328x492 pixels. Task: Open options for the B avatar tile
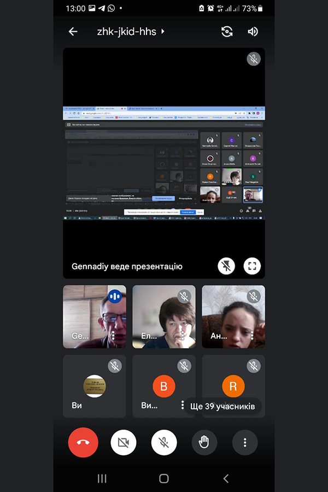183,405
